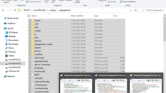Sort by the Type column header
166x93 pixels.
coord(96,16)
